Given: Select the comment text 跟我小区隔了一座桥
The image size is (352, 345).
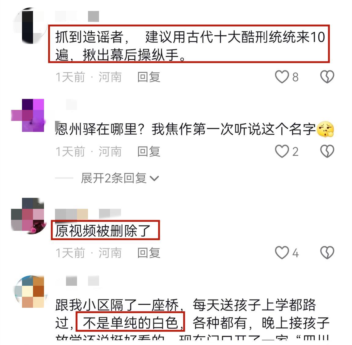Looking at the screenshot, I should 117,305.
